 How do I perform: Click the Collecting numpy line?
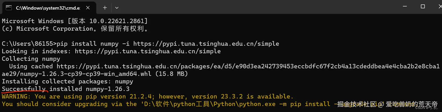(x=31, y=59)
